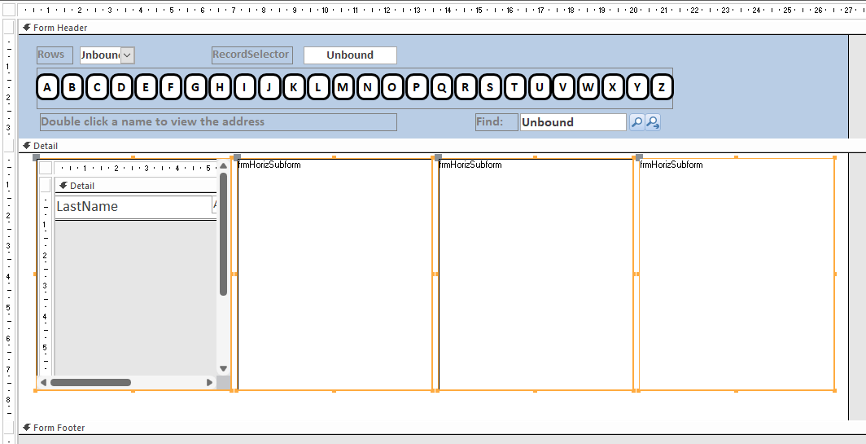Click the Unbound text box next to Find

573,122
